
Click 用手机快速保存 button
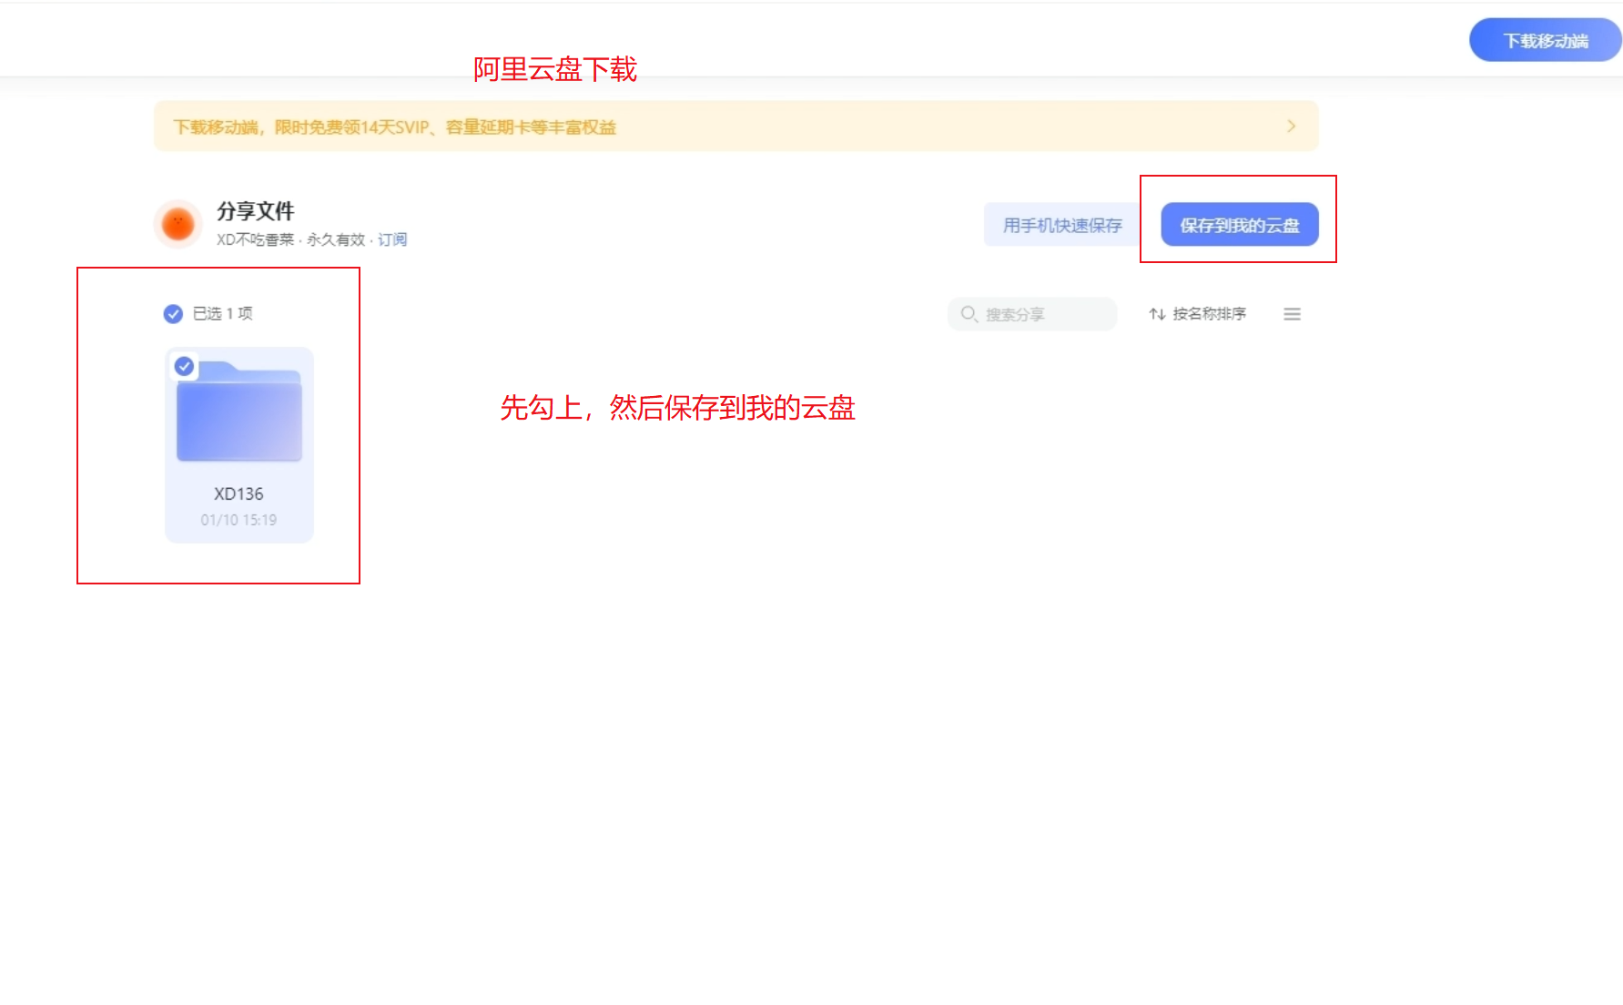[1062, 225]
